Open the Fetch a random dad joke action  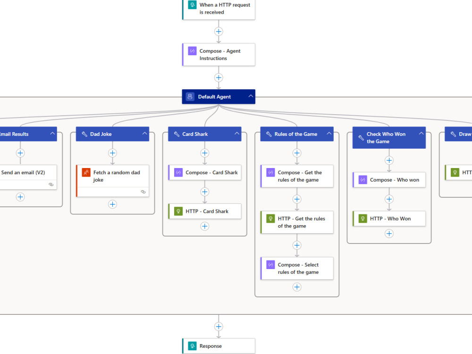click(x=112, y=181)
